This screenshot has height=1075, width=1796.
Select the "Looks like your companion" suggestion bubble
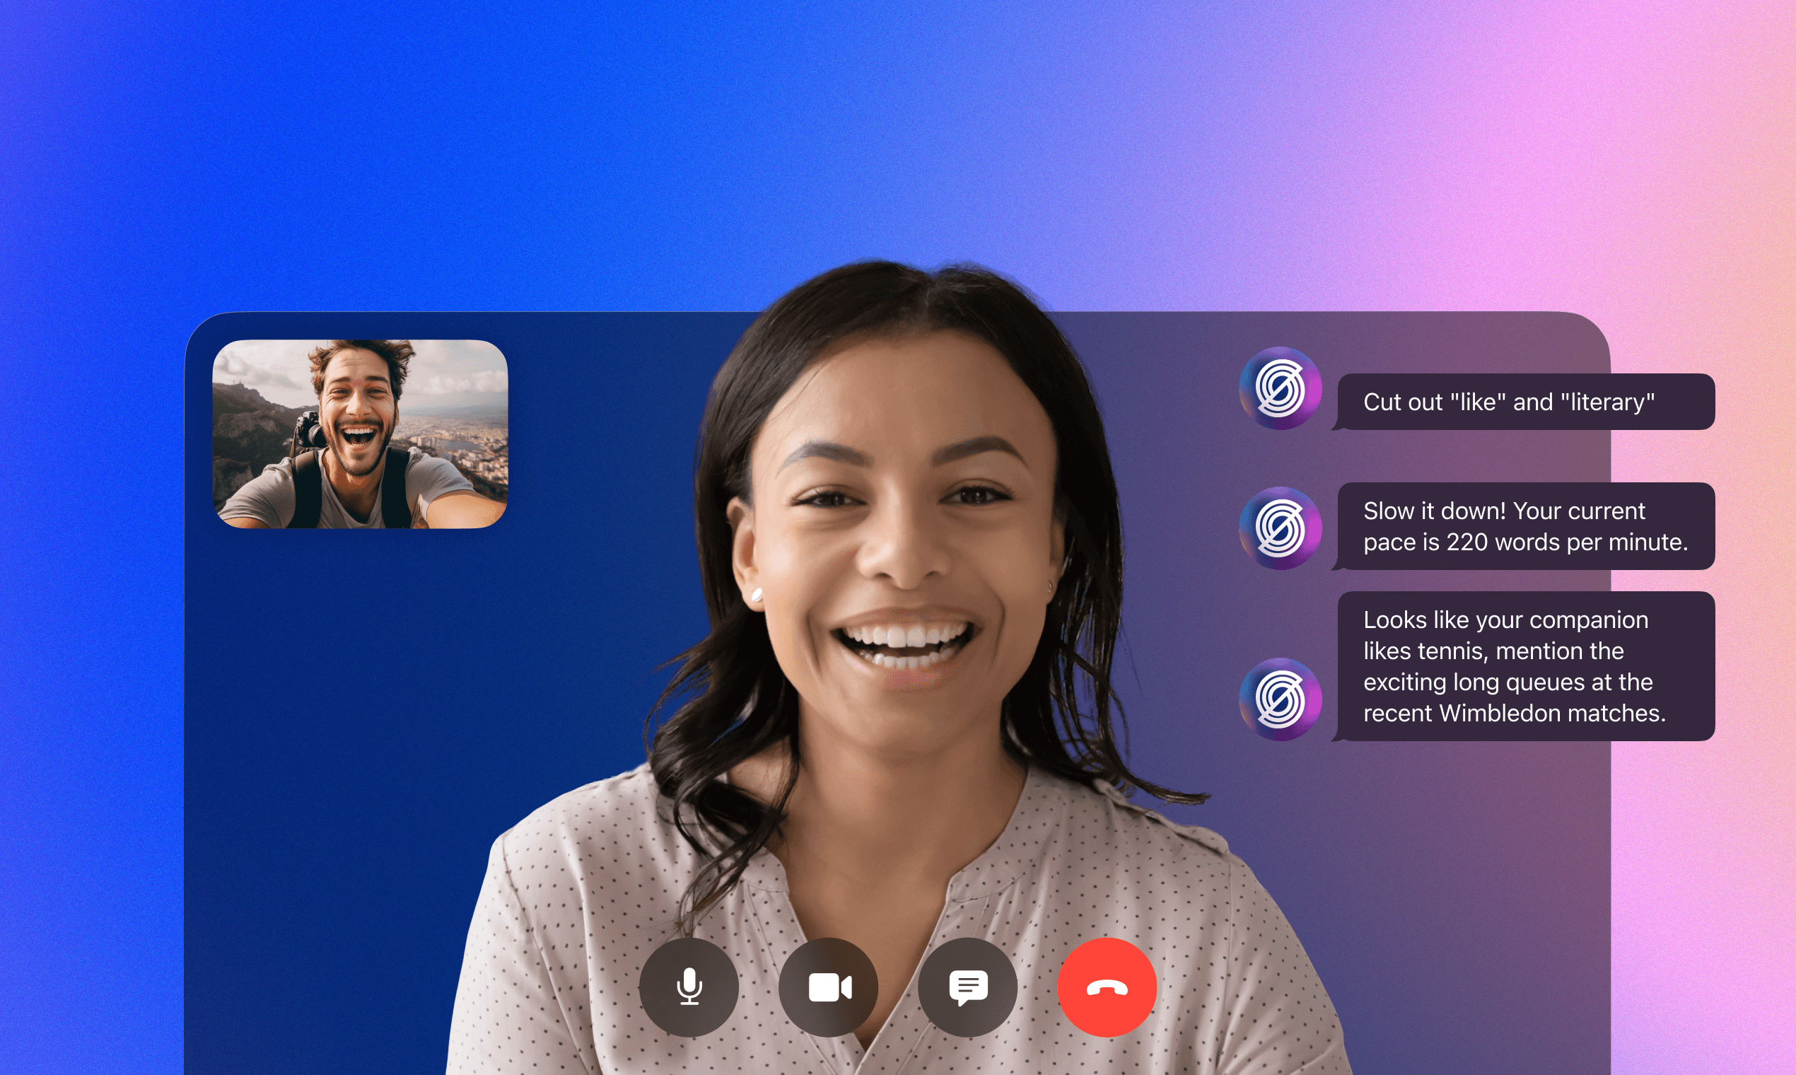(x=1525, y=666)
